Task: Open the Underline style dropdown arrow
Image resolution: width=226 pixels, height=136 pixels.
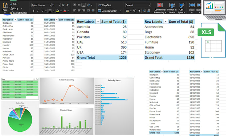Action: click(x=46, y=11)
